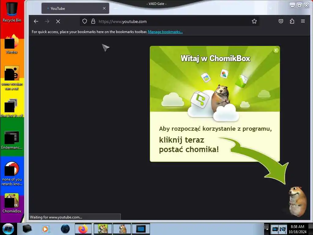Switch to Firefox in the taskbar
Image resolution: width=313 pixels, height=235 pixels.
coord(83,229)
